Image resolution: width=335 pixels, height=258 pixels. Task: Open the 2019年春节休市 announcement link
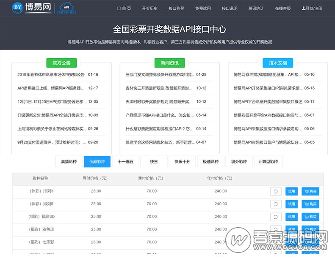pyautogui.click(x=51, y=75)
